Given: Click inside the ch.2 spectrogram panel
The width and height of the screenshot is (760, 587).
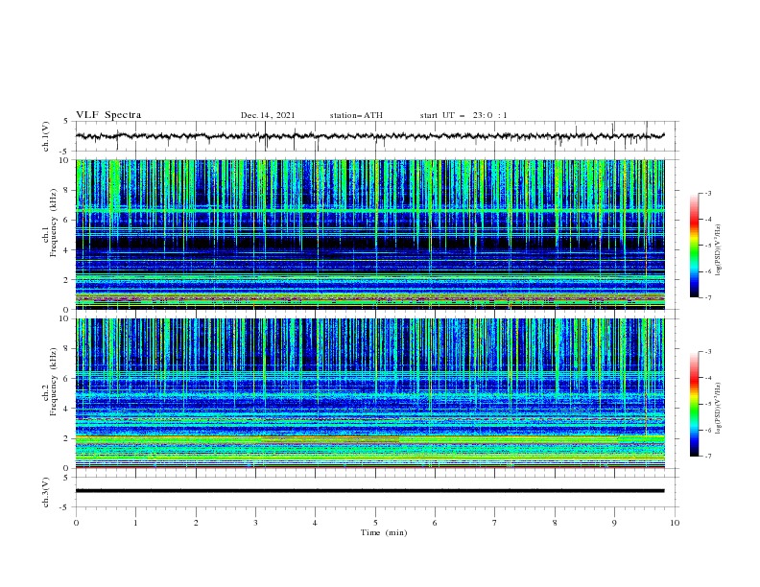Looking at the screenshot, I should [369, 393].
